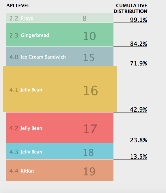This screenshot has height=193, width=166.
Task: Click the 99.1% cumulative distribution value
Action: 138,20
